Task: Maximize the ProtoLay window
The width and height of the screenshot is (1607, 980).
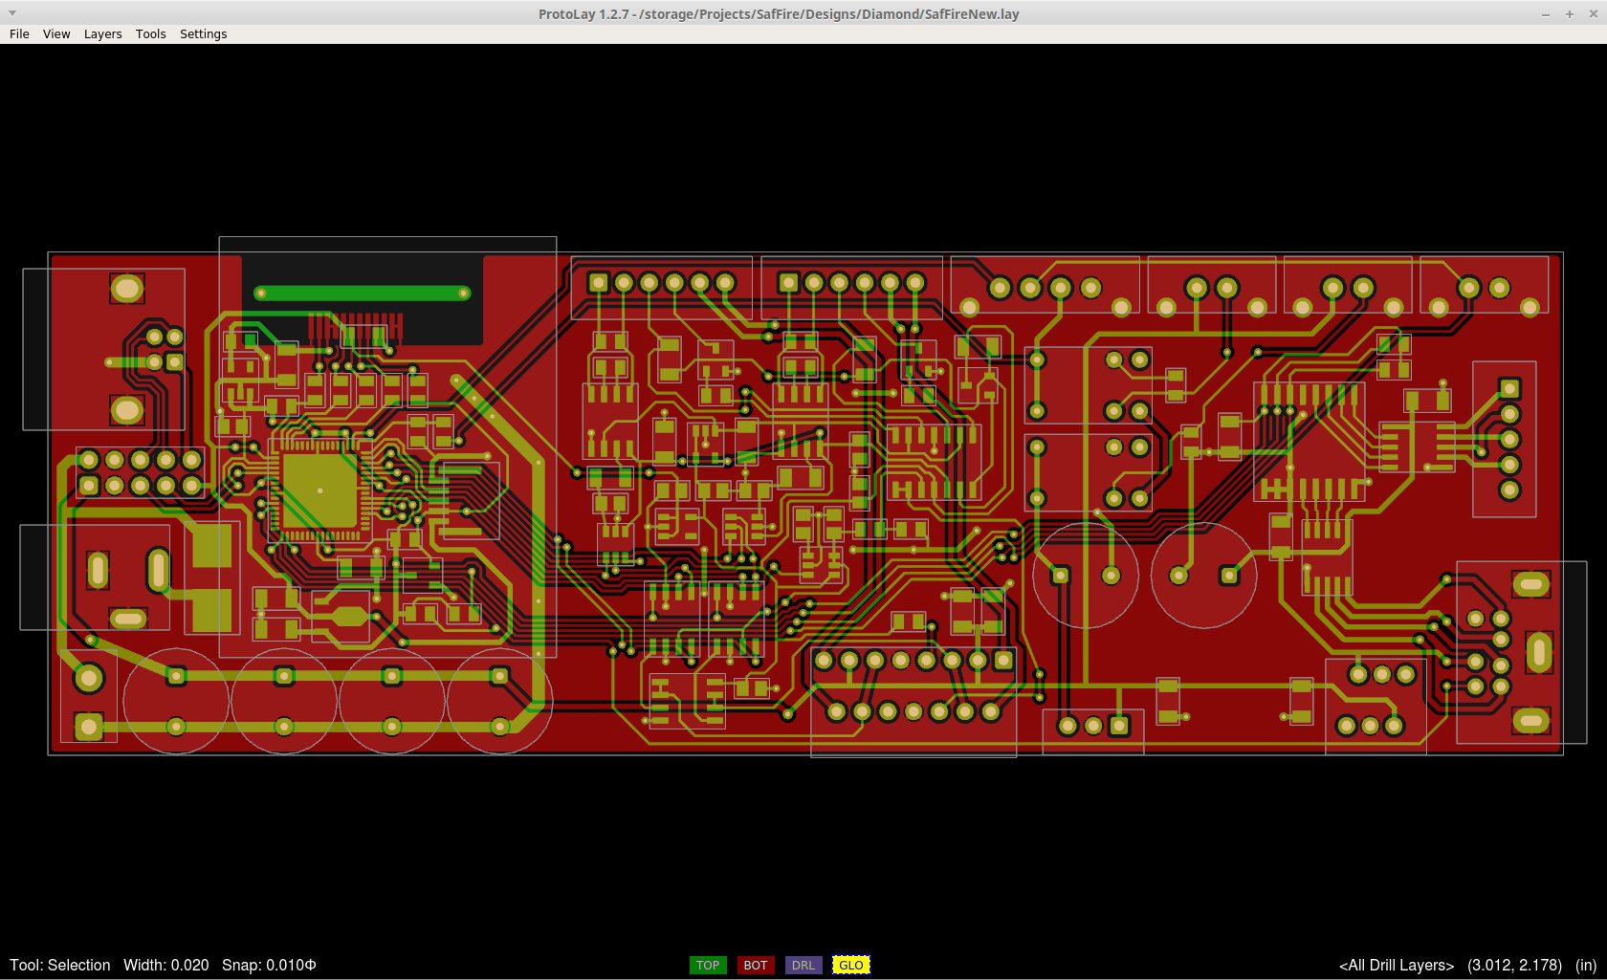Action: click(1570, 14)
